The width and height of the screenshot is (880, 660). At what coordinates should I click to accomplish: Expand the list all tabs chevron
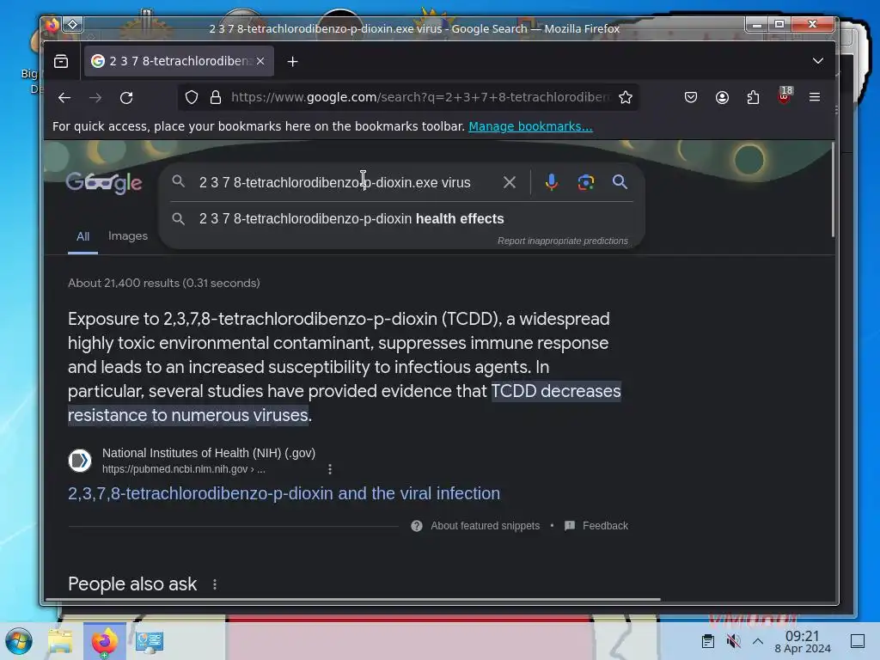click(818, 61)
